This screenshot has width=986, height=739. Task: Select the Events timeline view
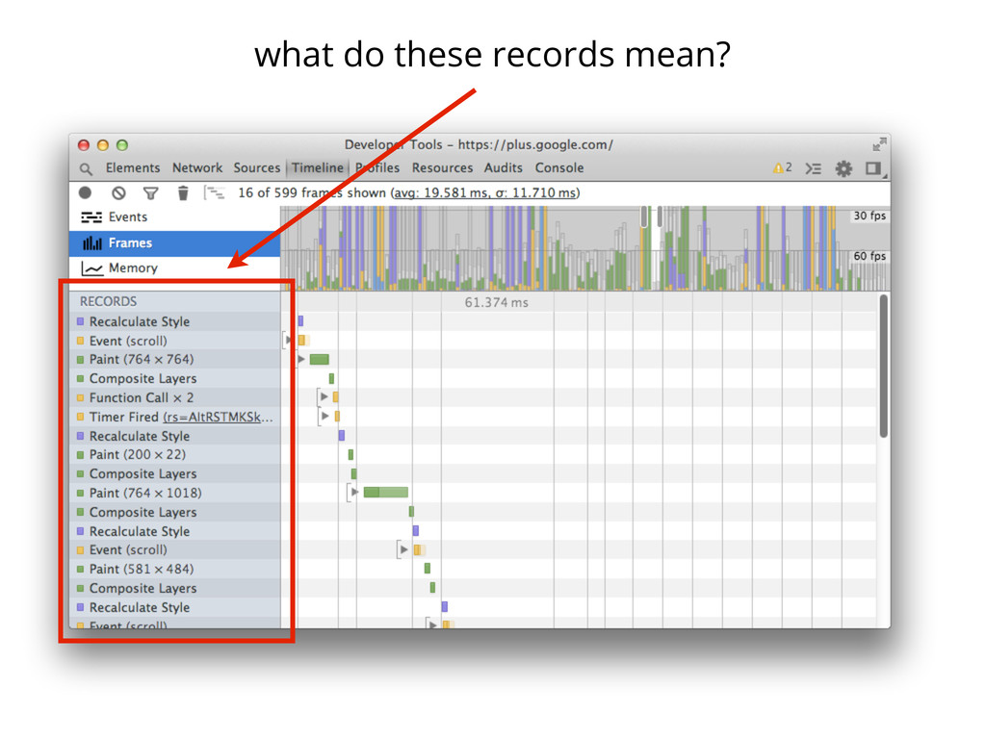point(127,217)
